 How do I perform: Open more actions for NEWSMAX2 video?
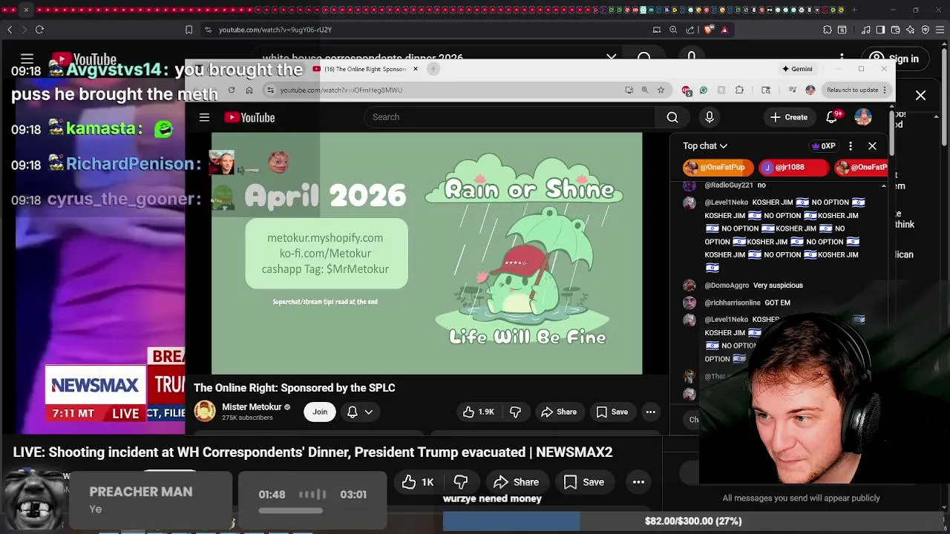[638, 482]
